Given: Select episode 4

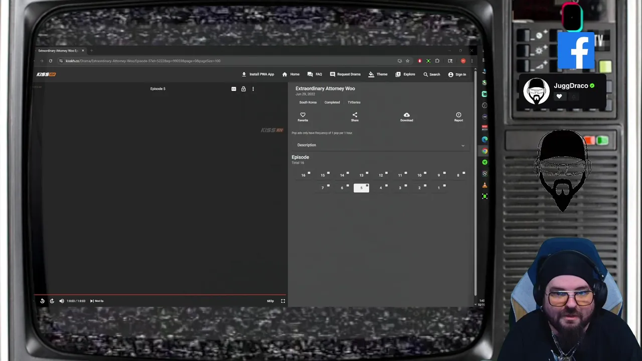Looking at the screenshot, I should [381, 188].
